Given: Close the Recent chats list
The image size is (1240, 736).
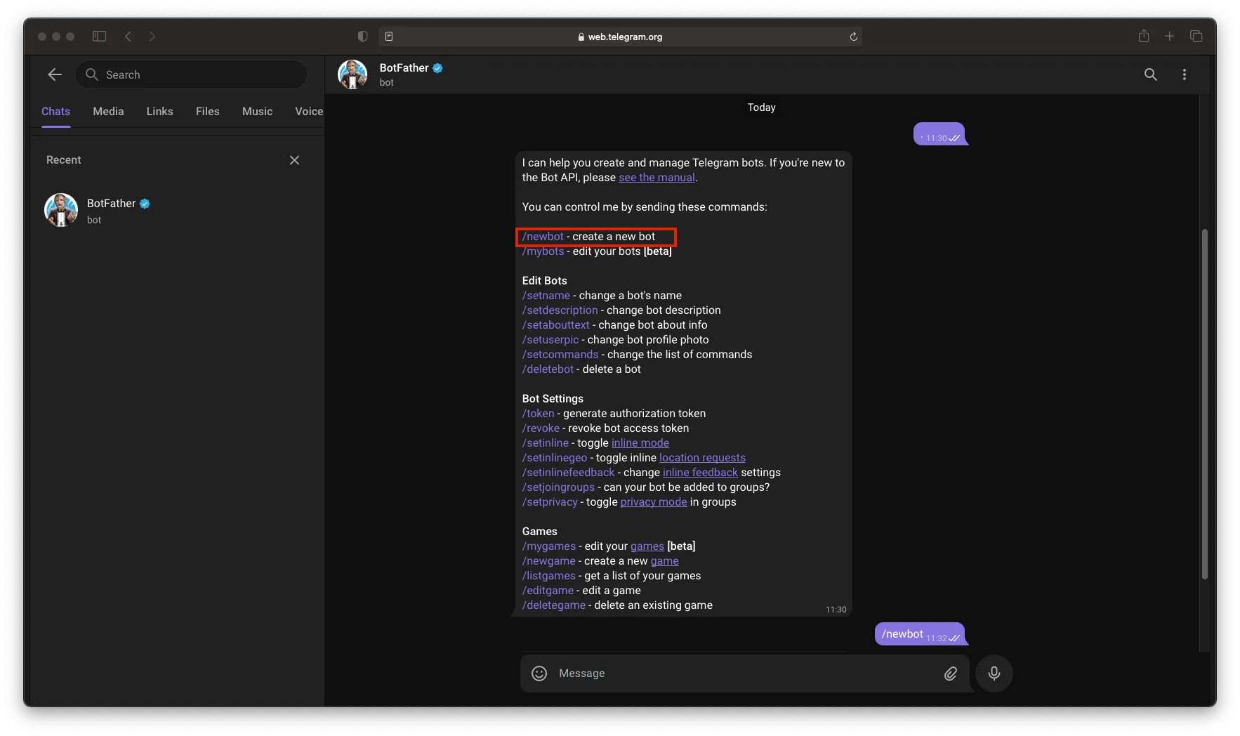Looking at the screenshot, I should click(x=294, y=160).
